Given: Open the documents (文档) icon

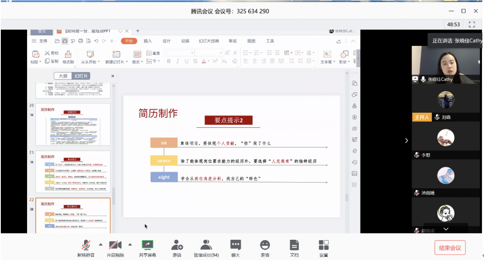Looking at the screenshot, I should [x=294, y=245].
